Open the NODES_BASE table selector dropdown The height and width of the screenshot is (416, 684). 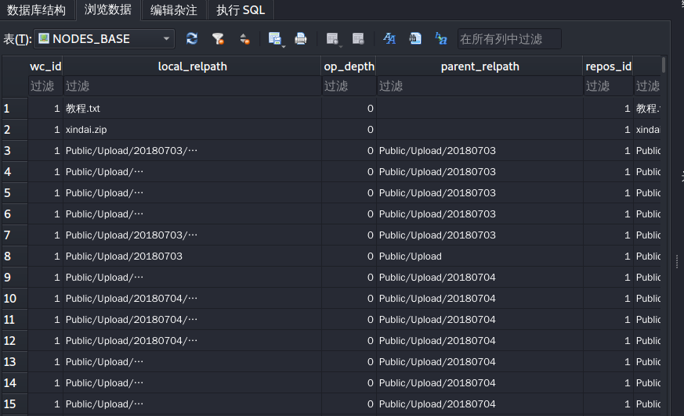pyautogui.click(x=104, y=39)
